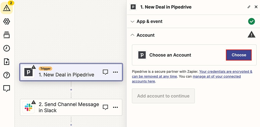Open Zap settings gear icon
Viewport: 260px width, 127px height.
pos(7,22)
